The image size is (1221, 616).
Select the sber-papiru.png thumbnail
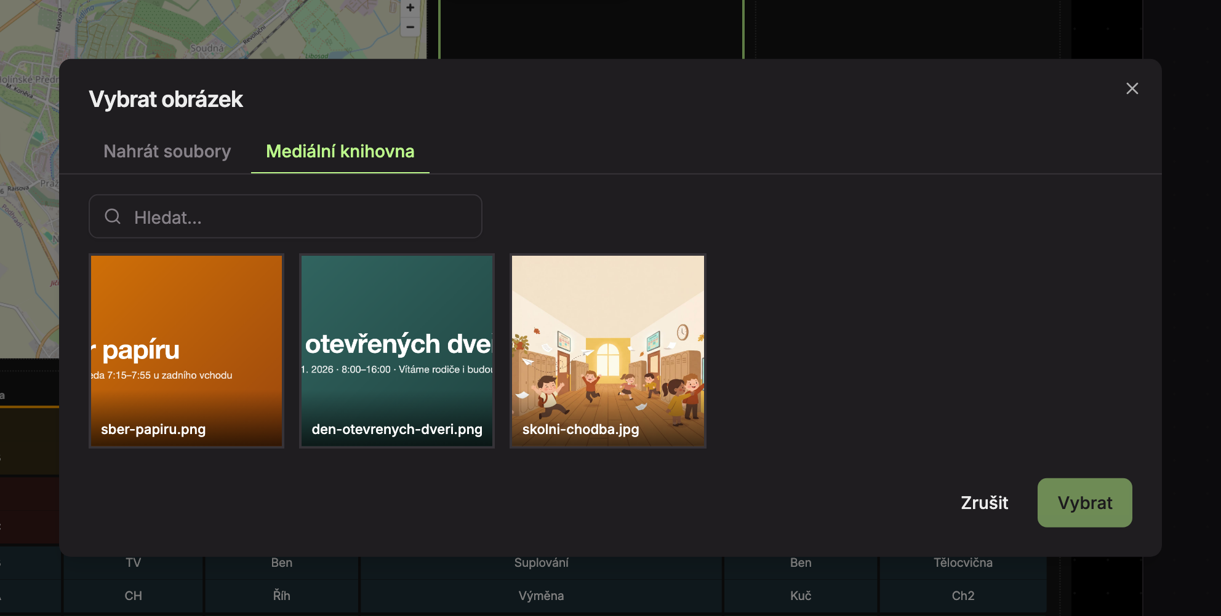(186, 350)
